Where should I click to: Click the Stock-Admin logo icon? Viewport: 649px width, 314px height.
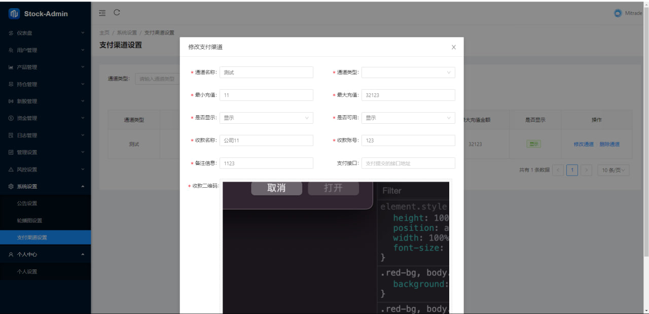click(x=14, y=14)
